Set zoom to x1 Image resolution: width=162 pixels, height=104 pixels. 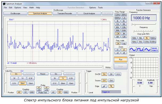coord(118,50)
